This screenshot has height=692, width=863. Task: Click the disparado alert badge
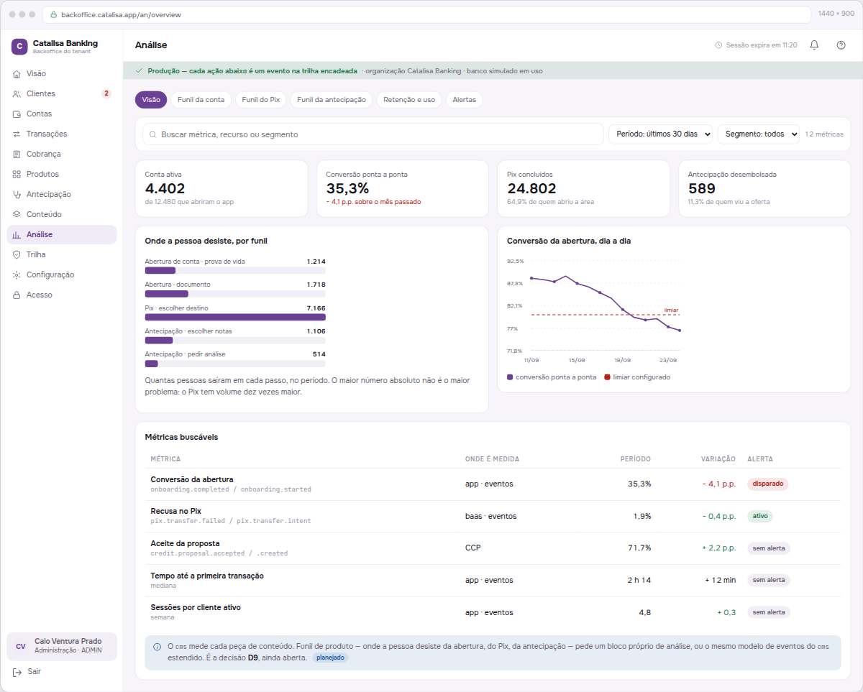[768, 484]
